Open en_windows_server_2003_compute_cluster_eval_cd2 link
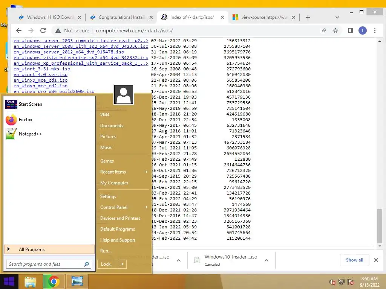The width and height of the screenshot is (386, 289). coord(81,41)
